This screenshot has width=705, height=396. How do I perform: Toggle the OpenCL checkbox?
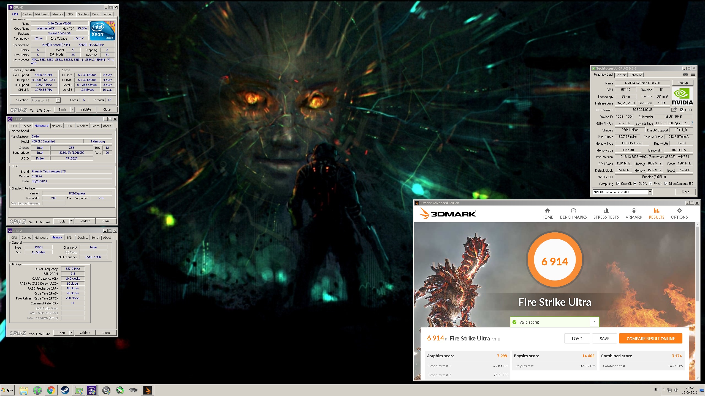(618, 184)
